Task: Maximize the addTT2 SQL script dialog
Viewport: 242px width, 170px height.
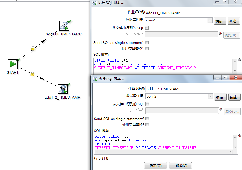Action: point(225,78)
